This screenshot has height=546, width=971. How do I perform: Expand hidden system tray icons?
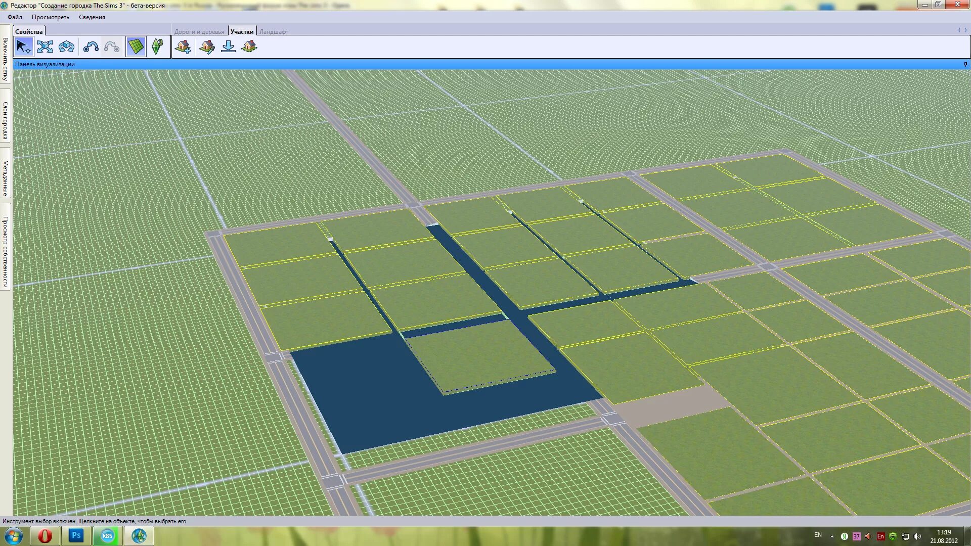[x=832, y=536]
